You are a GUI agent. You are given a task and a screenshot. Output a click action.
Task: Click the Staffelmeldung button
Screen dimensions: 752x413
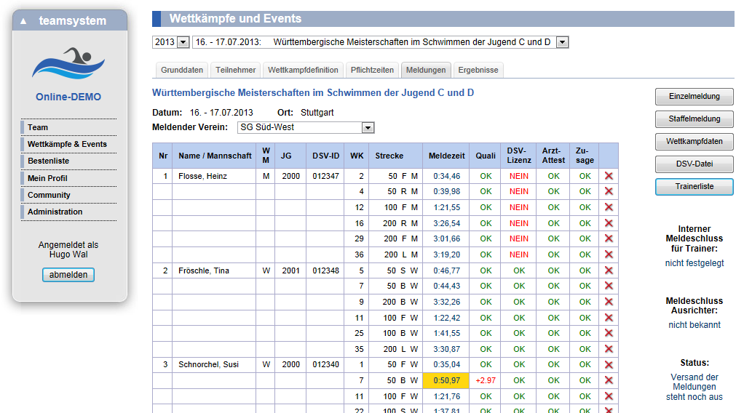tap(694, 119)
